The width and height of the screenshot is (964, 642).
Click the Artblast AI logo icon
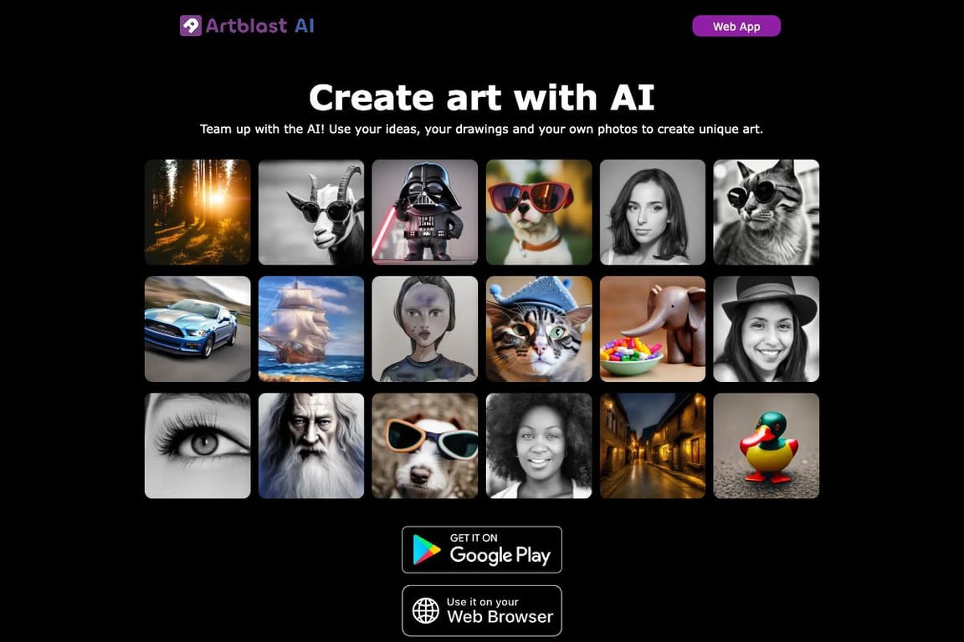click(190, 26)
